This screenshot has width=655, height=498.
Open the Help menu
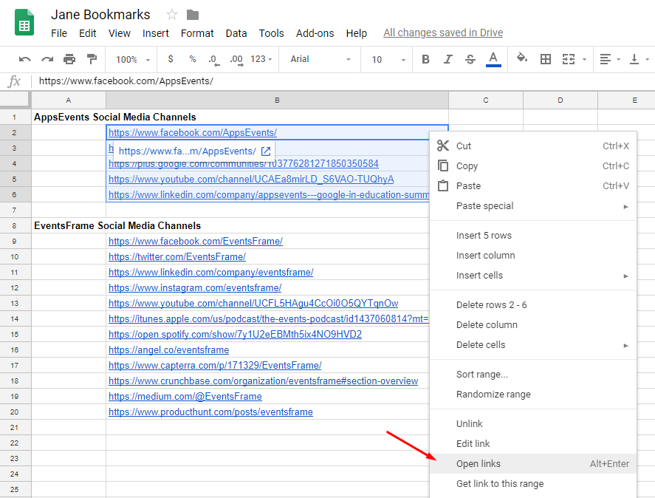click(x=357, y=33)
